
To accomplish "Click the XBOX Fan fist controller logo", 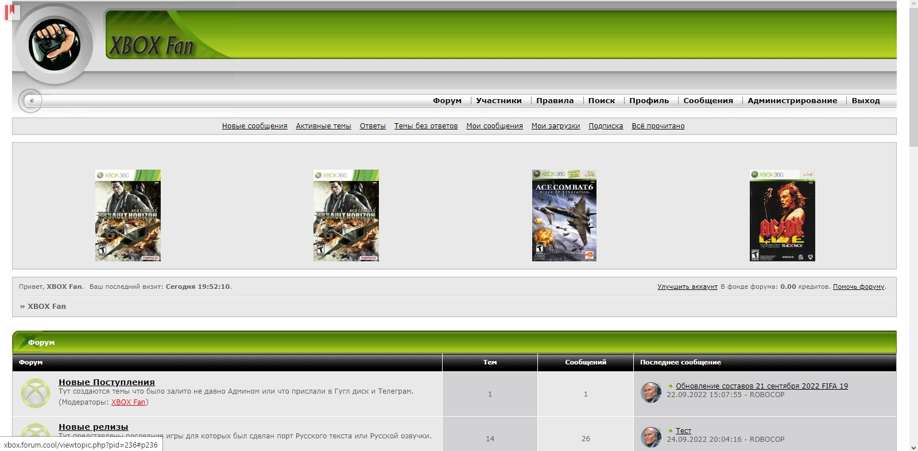I will [x=55, y=45].
